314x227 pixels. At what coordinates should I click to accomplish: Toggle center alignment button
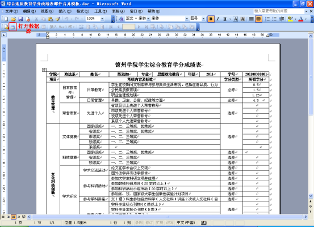(x=258, y=19)
